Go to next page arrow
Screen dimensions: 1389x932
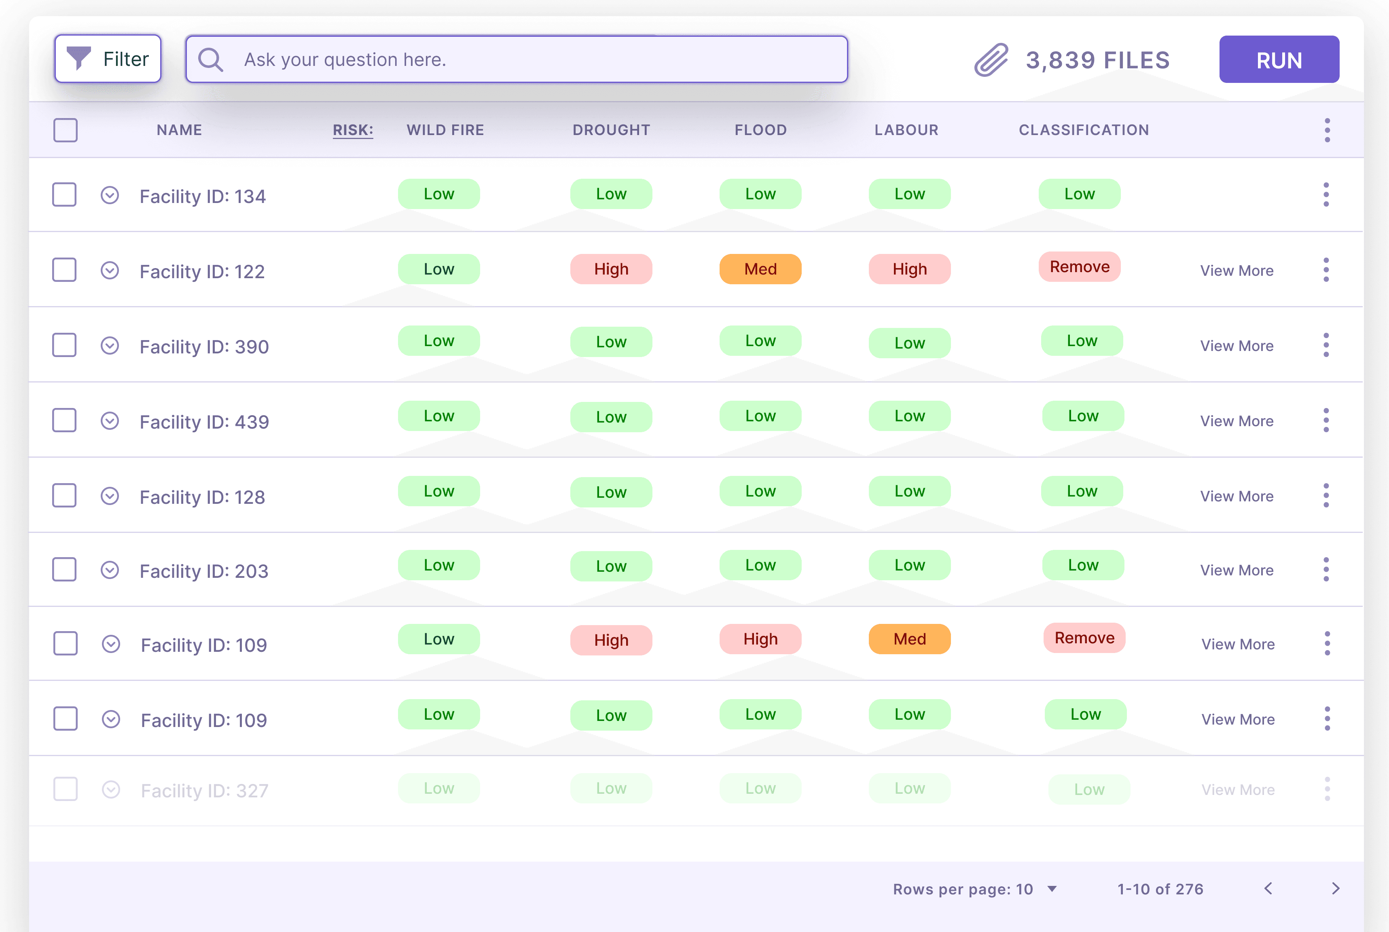coord(1336,888)
